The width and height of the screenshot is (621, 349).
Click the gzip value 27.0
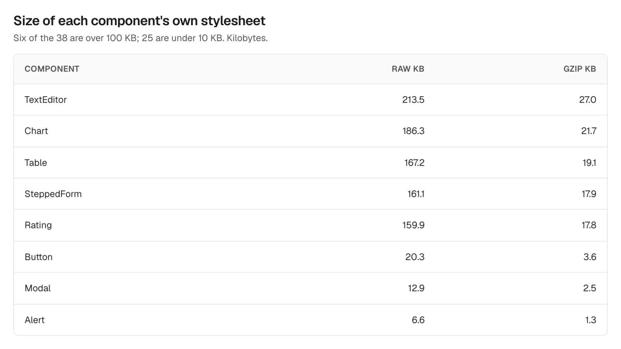click(x=588, y=100)
